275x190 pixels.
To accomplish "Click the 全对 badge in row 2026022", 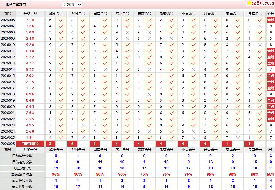I will click(271, 119).
